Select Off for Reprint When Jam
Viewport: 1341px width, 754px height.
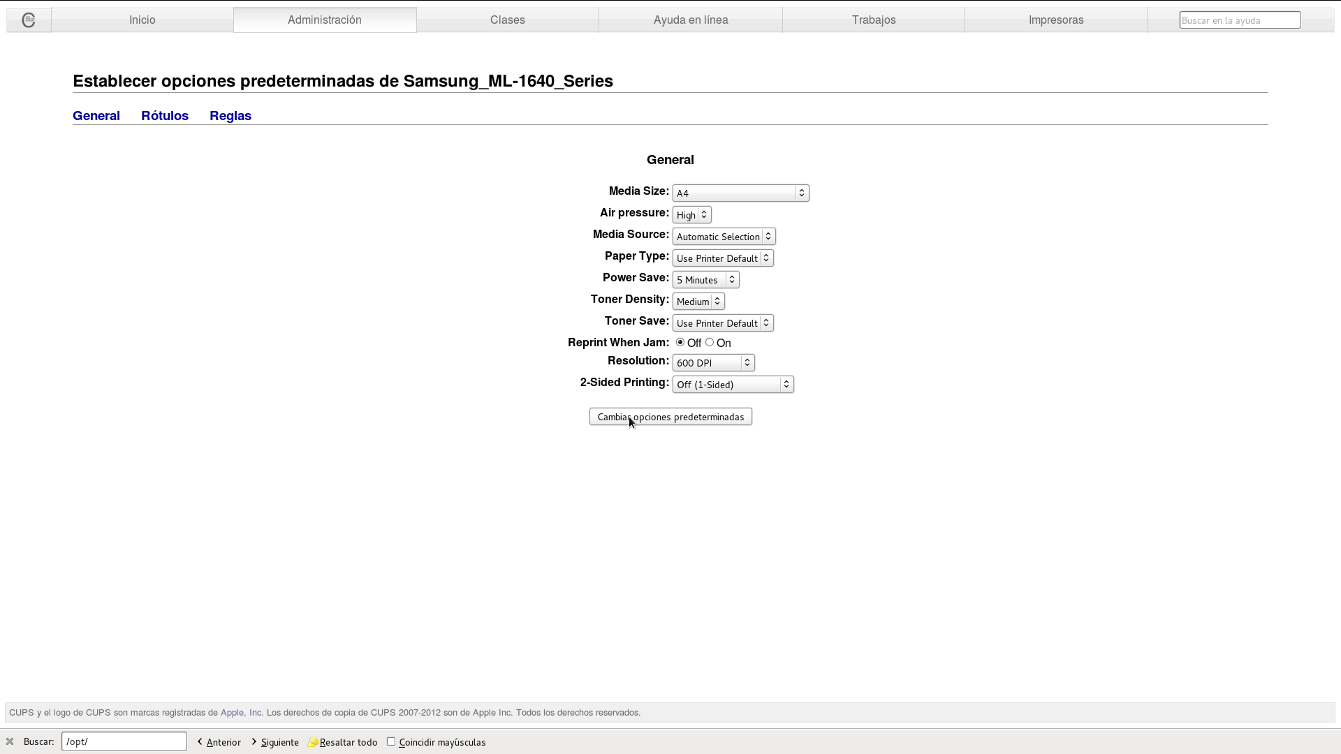pos(680,342)
